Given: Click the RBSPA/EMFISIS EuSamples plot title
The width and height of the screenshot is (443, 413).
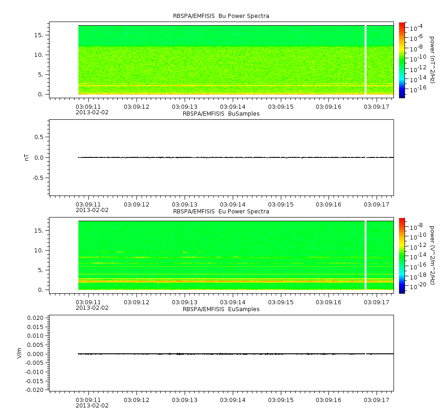Looking at the screenshot, I should pos(221,309).
